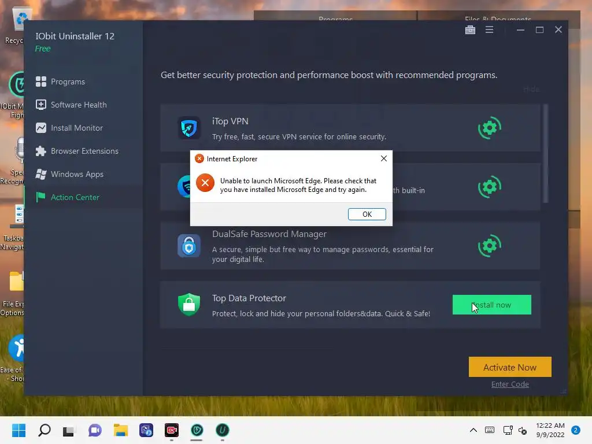This screenshot has height=444, width=592.
Task: Open the notification center badge
Action: click(575, 430)
